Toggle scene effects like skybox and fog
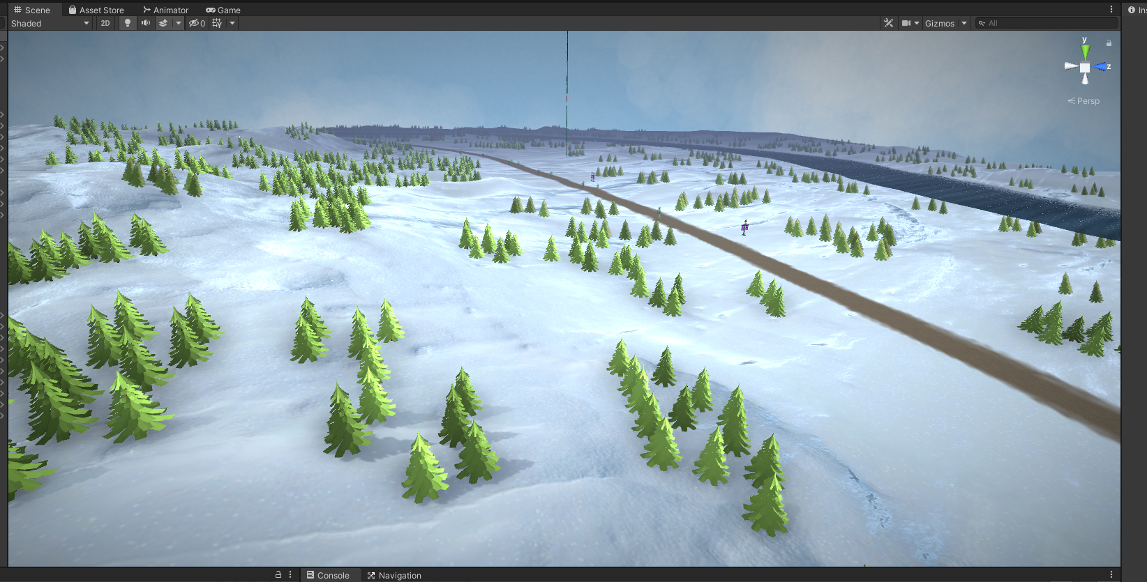This screenshot has width=1147, height=582. pos(163,23)
